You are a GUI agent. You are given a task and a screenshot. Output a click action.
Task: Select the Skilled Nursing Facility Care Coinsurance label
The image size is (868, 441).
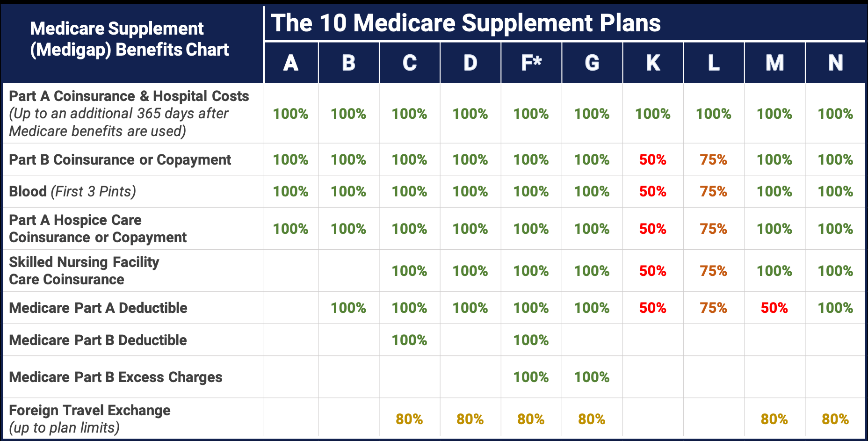pyautogui.click(x=84, y=270)
